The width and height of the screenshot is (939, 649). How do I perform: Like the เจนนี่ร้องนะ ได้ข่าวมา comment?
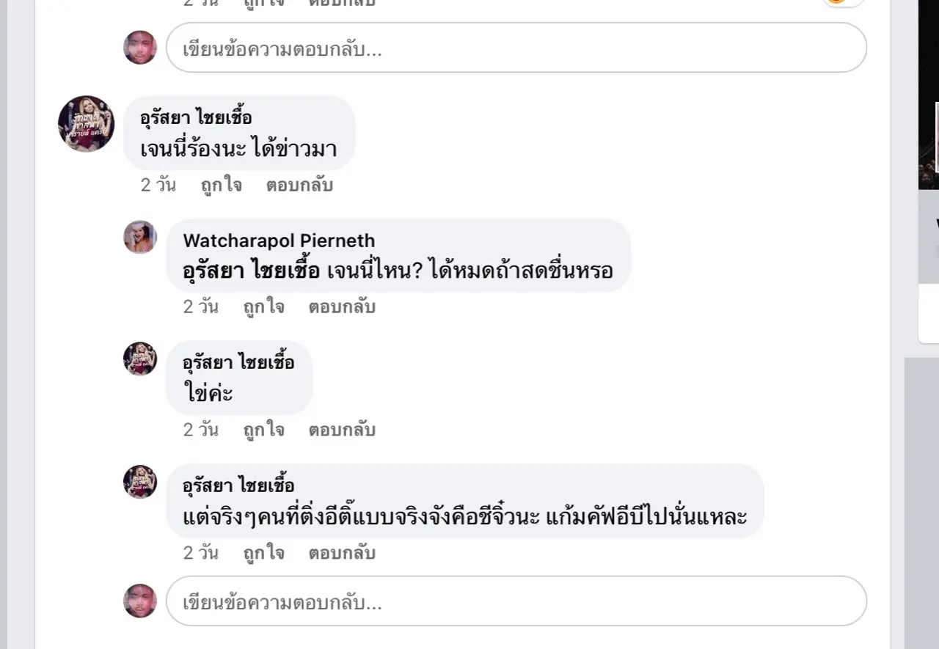point(222,185)
